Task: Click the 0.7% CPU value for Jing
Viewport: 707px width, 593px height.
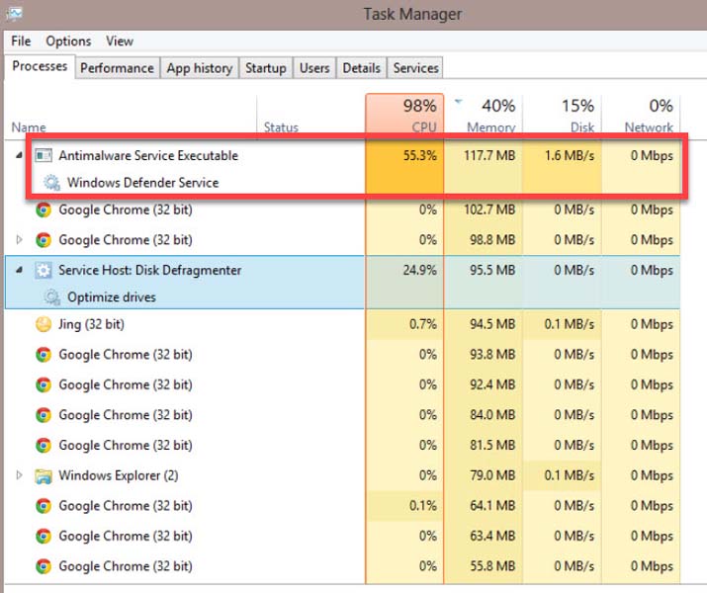Action: point(423,324)
